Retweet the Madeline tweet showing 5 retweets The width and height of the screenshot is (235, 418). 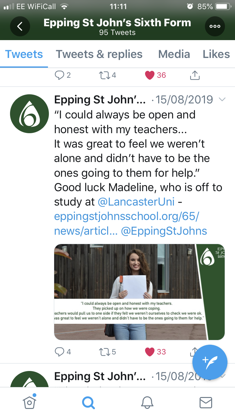(x=107, y=352)
